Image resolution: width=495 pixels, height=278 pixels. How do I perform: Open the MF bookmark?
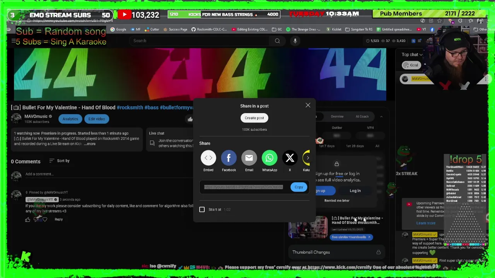coord(135,29)
